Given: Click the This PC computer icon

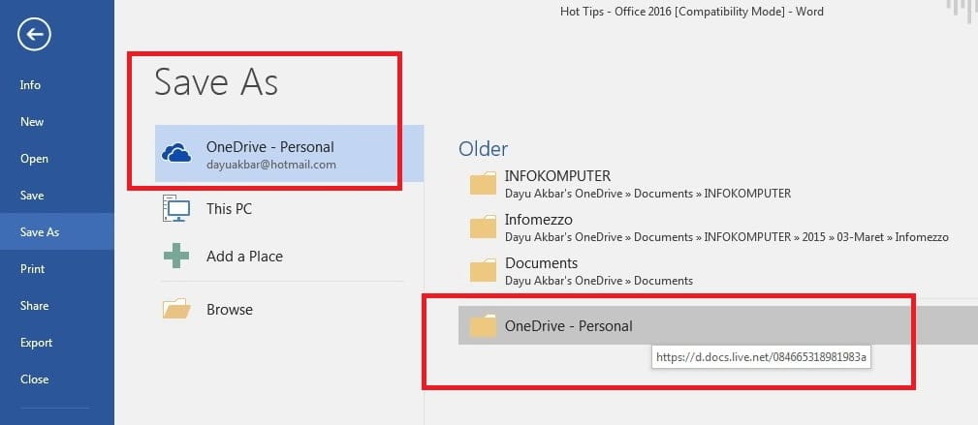Looking at the screenshot, I should point(175,208).
